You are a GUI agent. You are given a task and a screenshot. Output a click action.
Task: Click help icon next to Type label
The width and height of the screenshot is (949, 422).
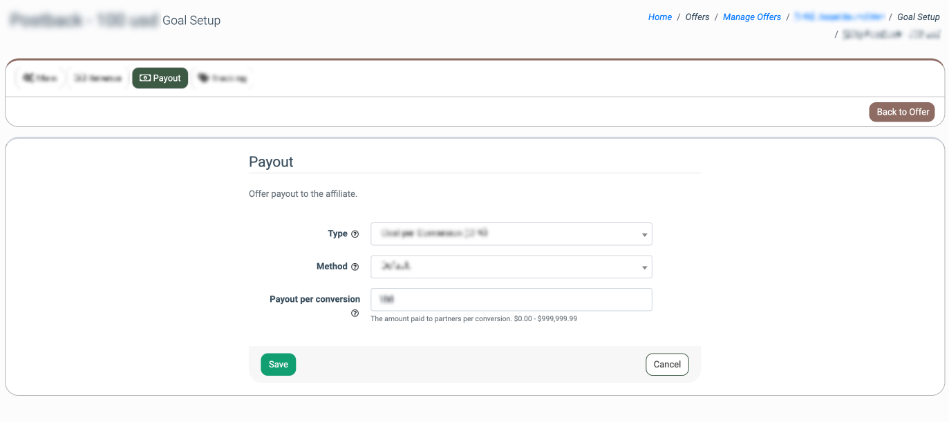(355, 234)
